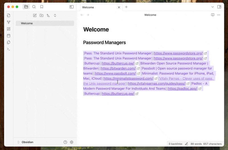Open the file explorer folder icon
The height and width of the screenshot is (150, 228).
click(26, 7)
